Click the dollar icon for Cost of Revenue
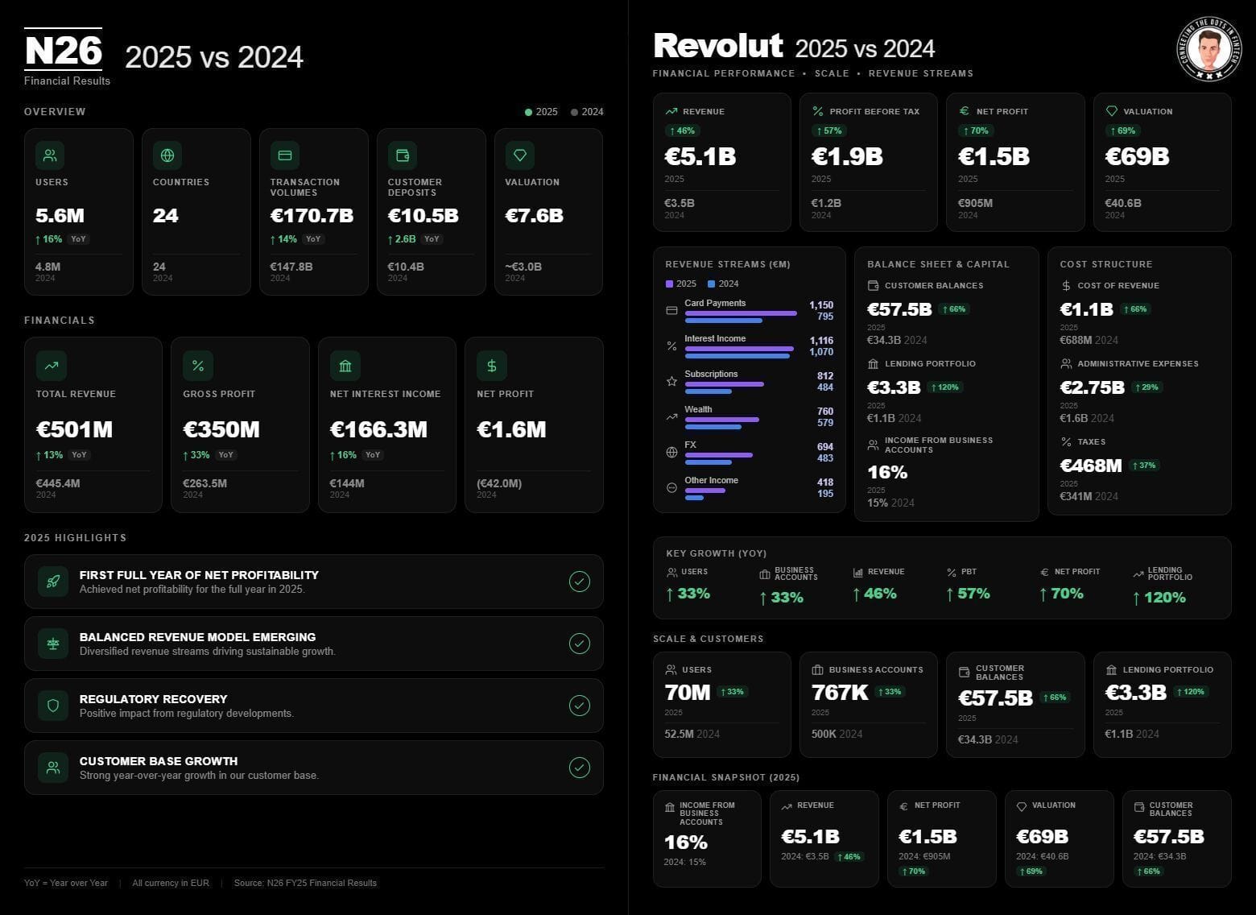This screenshot has width=1256, height=915. pyautogui.click(x=1066, y=286)
